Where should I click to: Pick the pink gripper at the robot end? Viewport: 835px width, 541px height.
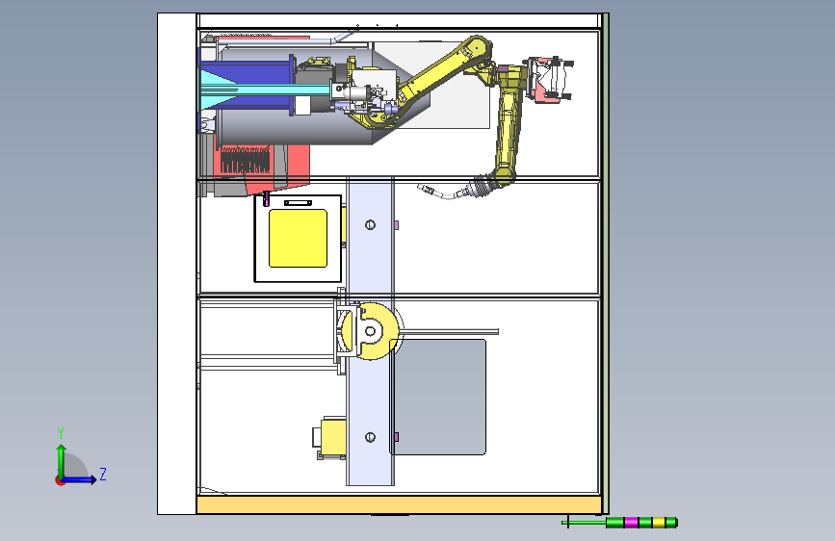coord(549,81)
